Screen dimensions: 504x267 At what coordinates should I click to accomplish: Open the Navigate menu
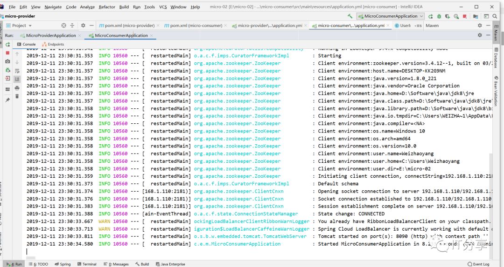pos(53,7)
